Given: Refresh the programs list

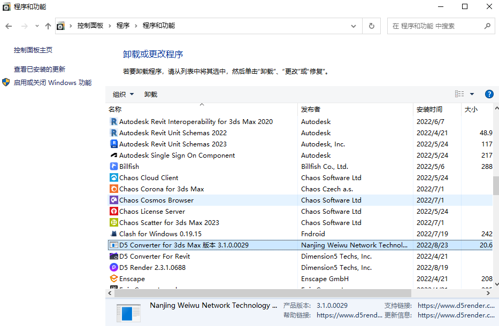Looking at the screenshot, I should pos(371,26).
